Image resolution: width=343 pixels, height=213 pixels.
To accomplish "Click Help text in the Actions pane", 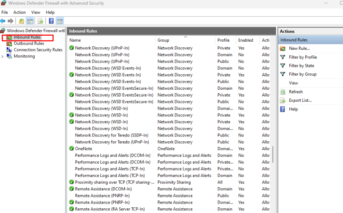I will 293,109.
